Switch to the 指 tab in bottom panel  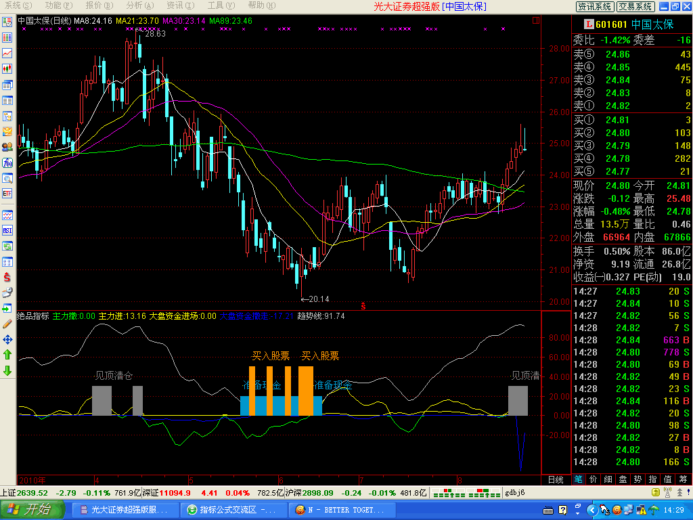pos(652,479)
